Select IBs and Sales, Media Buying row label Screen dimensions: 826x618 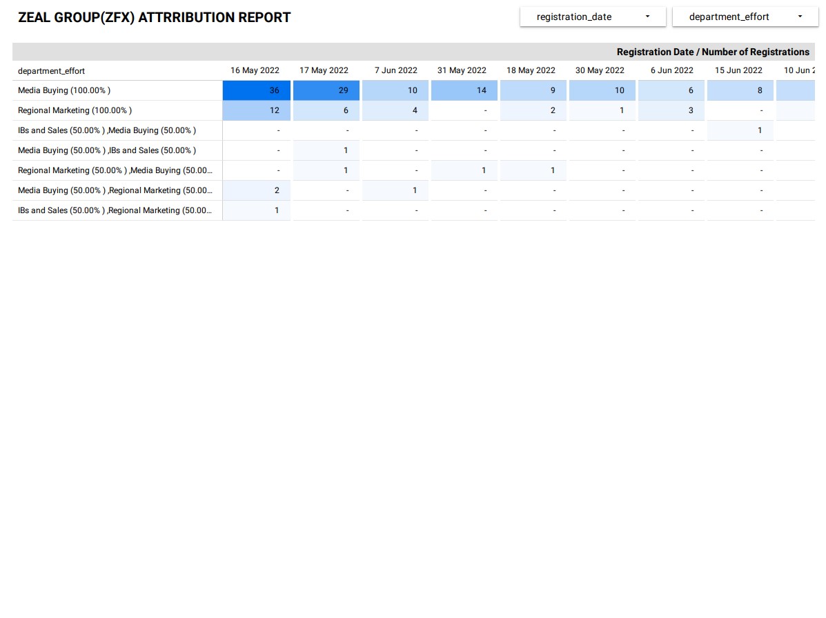(107, 130)
